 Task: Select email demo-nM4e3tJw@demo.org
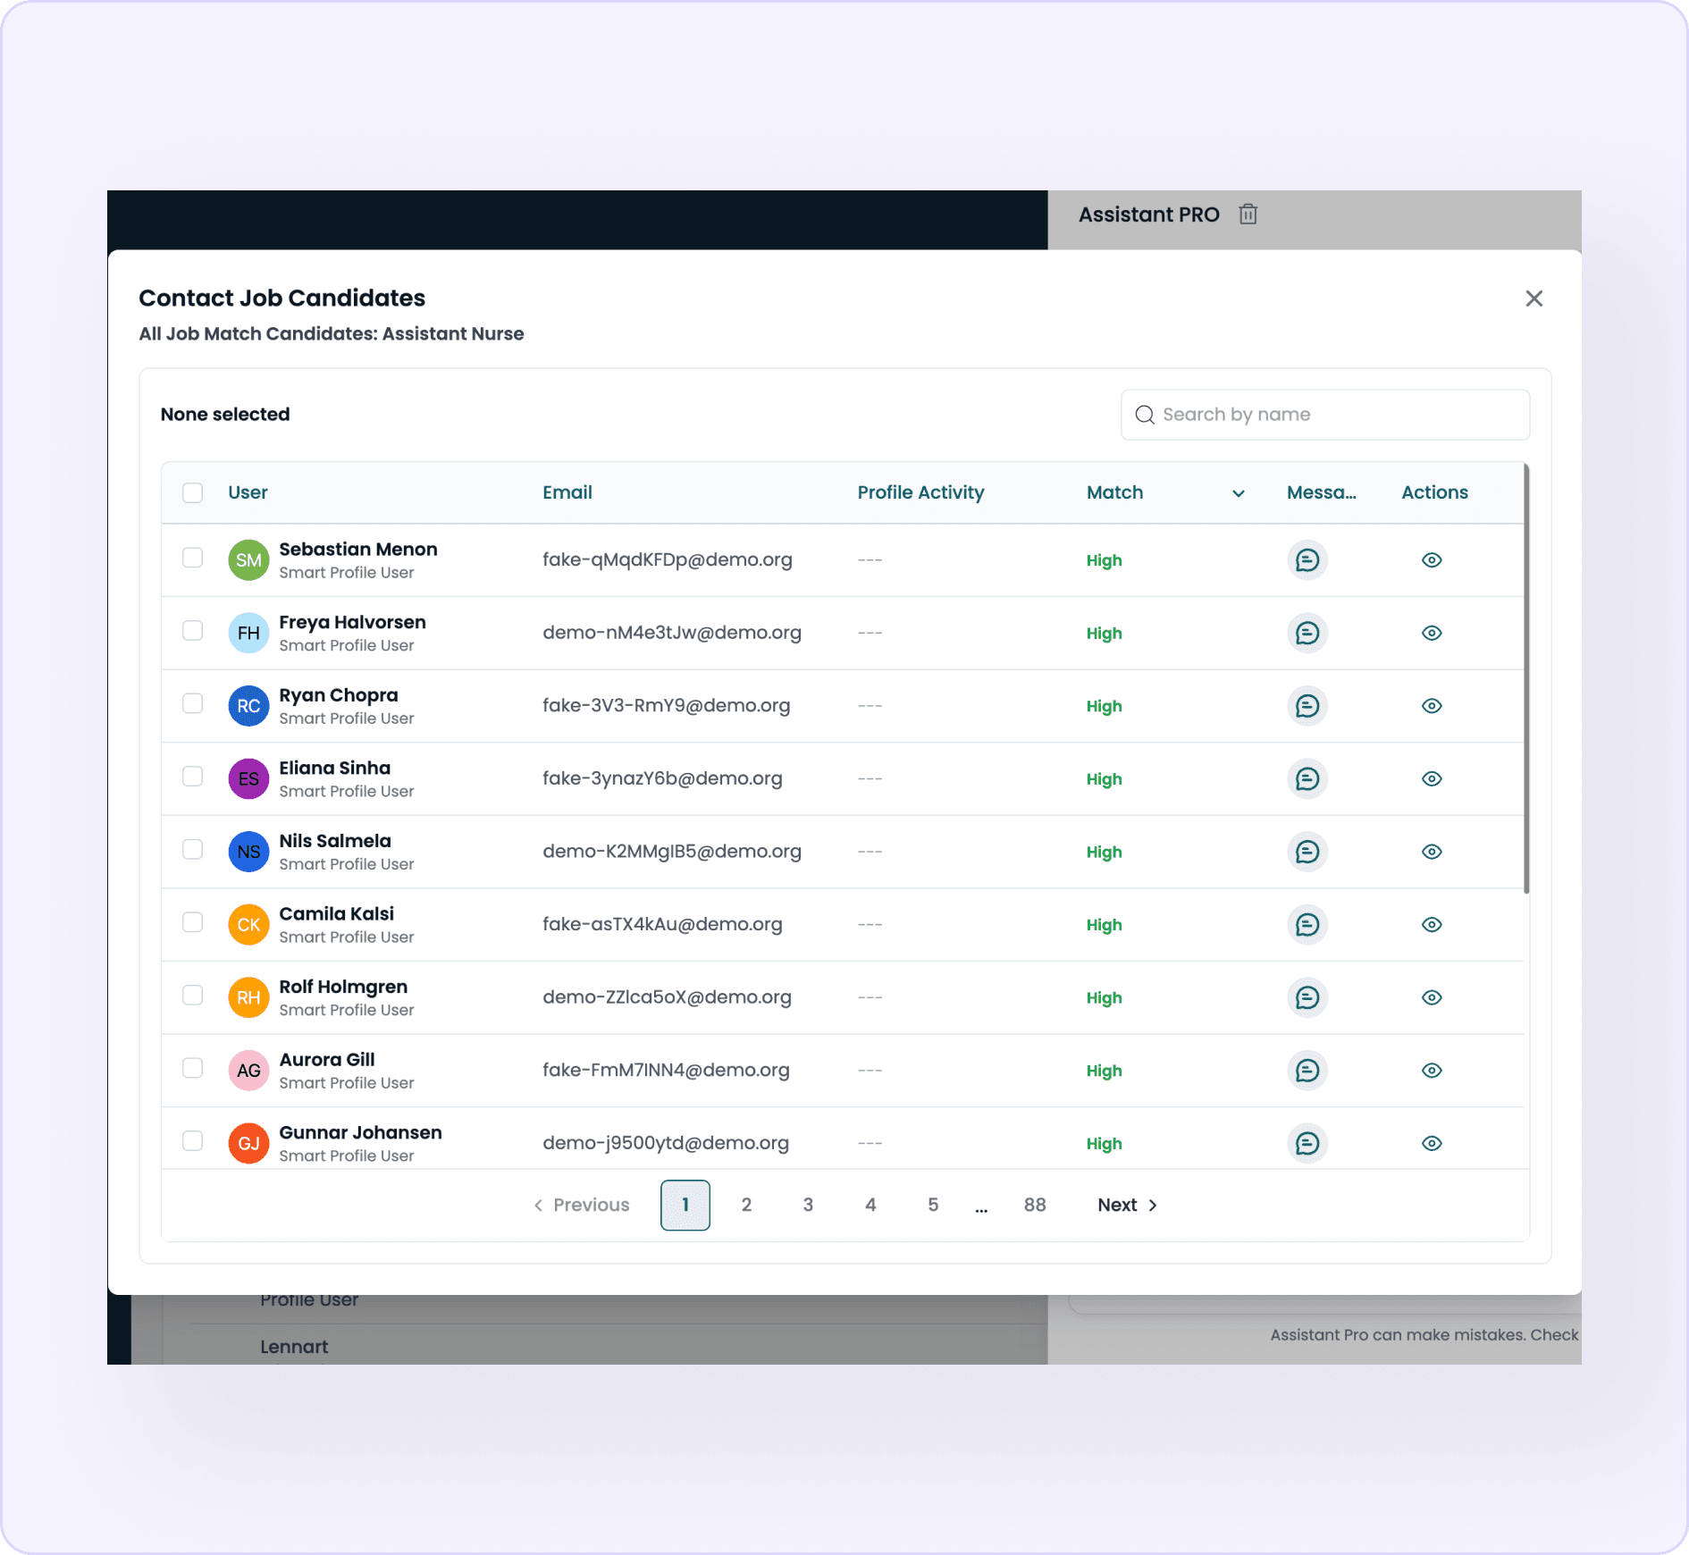pyautogui.click(x=672, y=633)
